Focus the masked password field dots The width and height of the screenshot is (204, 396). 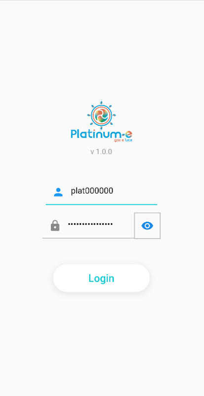point(90,224)
